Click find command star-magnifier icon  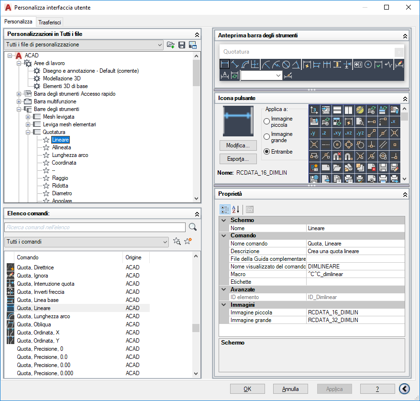[x=177, y=241]
